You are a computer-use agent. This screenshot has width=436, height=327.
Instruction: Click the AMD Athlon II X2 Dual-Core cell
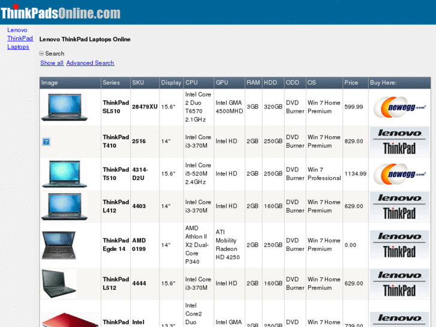[199, 245]
